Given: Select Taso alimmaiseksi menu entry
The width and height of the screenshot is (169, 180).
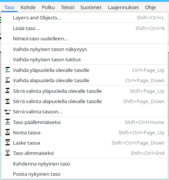Looking at the screenshot, I should [84, 153].
